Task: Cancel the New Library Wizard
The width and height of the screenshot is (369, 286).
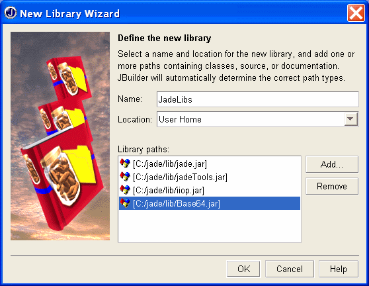Action: [290, 269]
